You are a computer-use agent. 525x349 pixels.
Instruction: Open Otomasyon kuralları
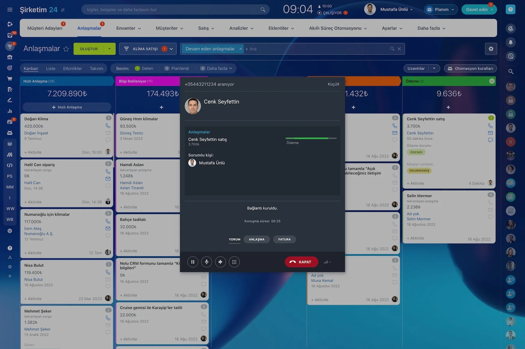[470, 68]
